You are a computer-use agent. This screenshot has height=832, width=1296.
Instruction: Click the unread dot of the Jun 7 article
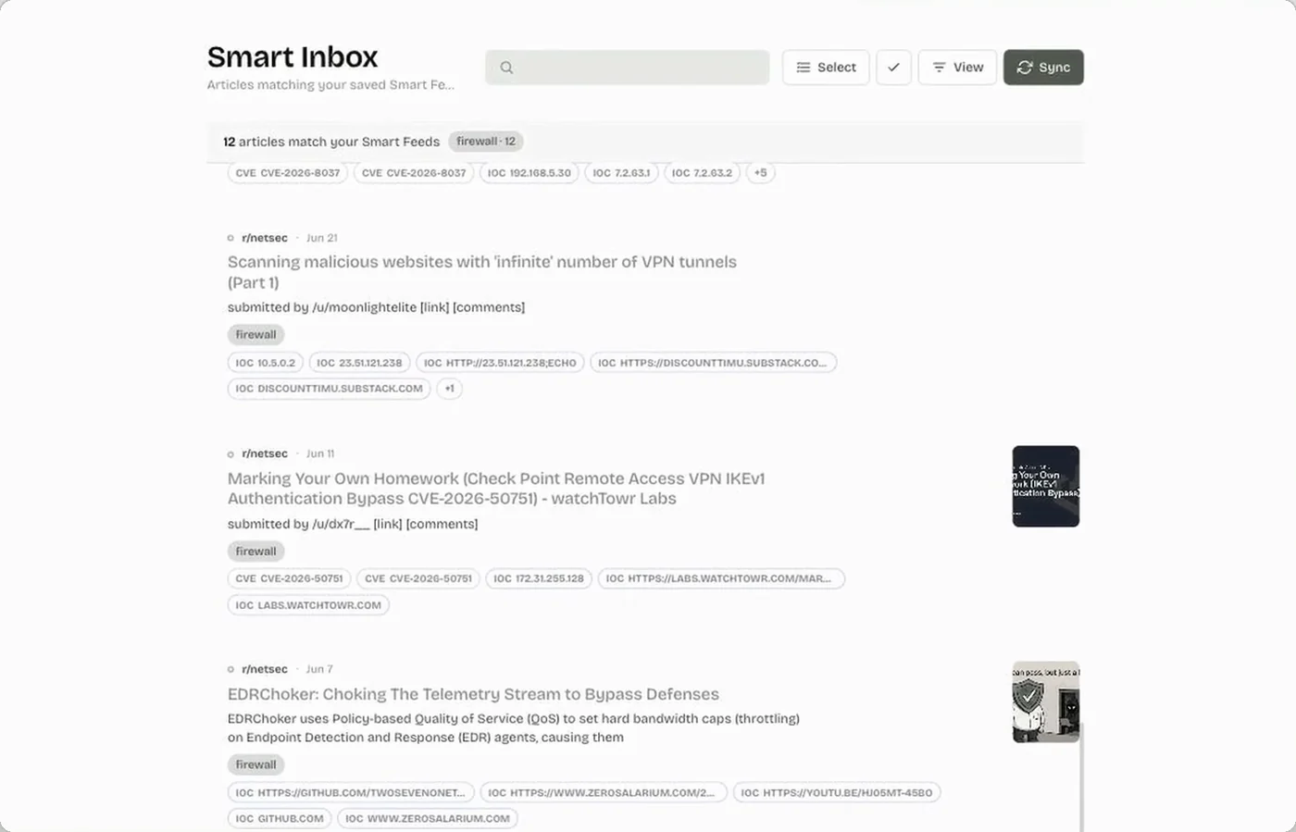(231, 669)
